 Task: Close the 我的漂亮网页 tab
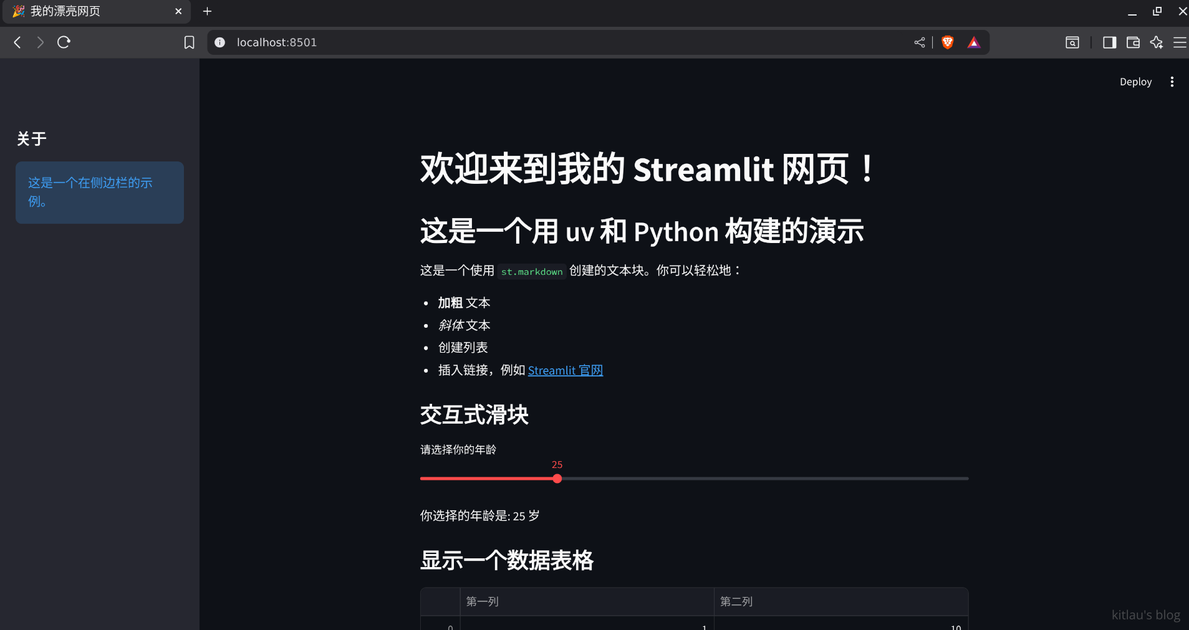(178, 11)
